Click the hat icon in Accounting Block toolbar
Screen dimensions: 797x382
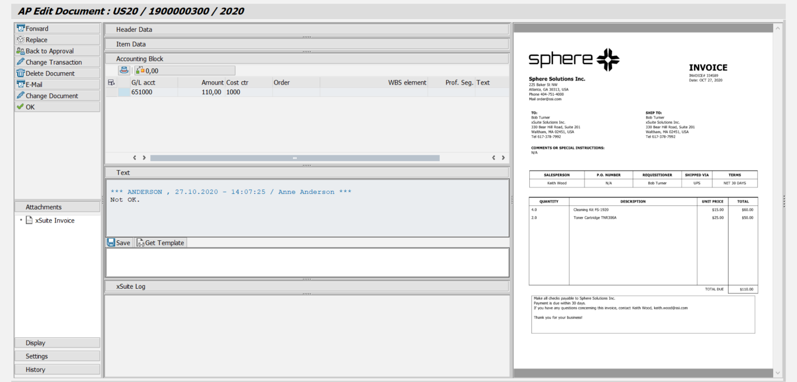(124, 71)
